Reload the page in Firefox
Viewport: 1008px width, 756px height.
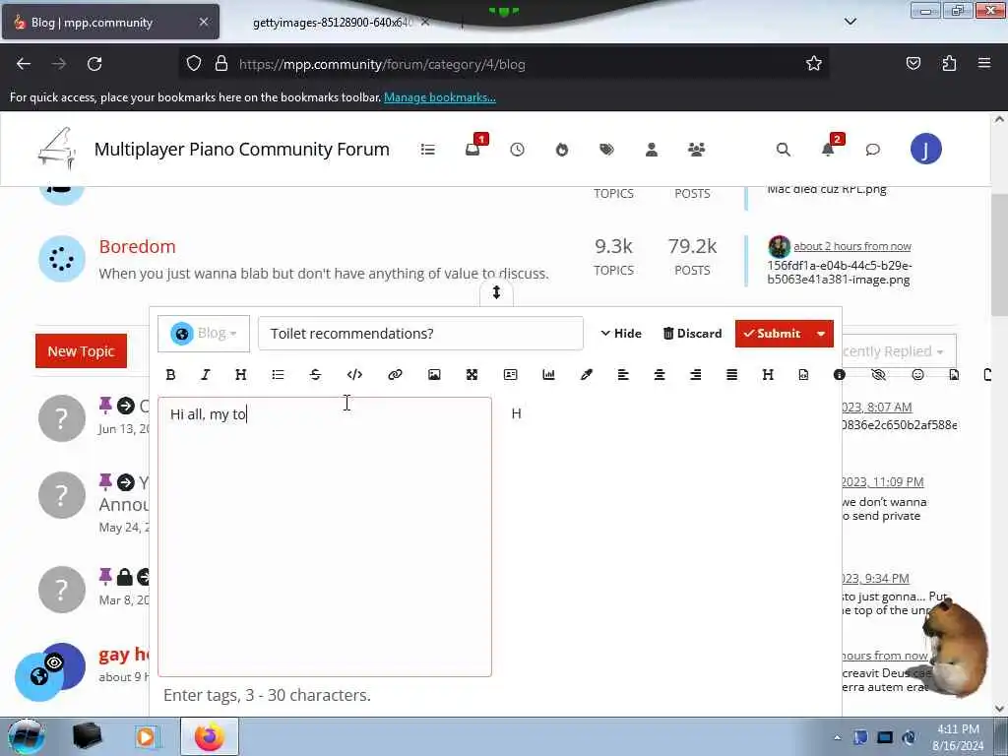click(94, 64)
